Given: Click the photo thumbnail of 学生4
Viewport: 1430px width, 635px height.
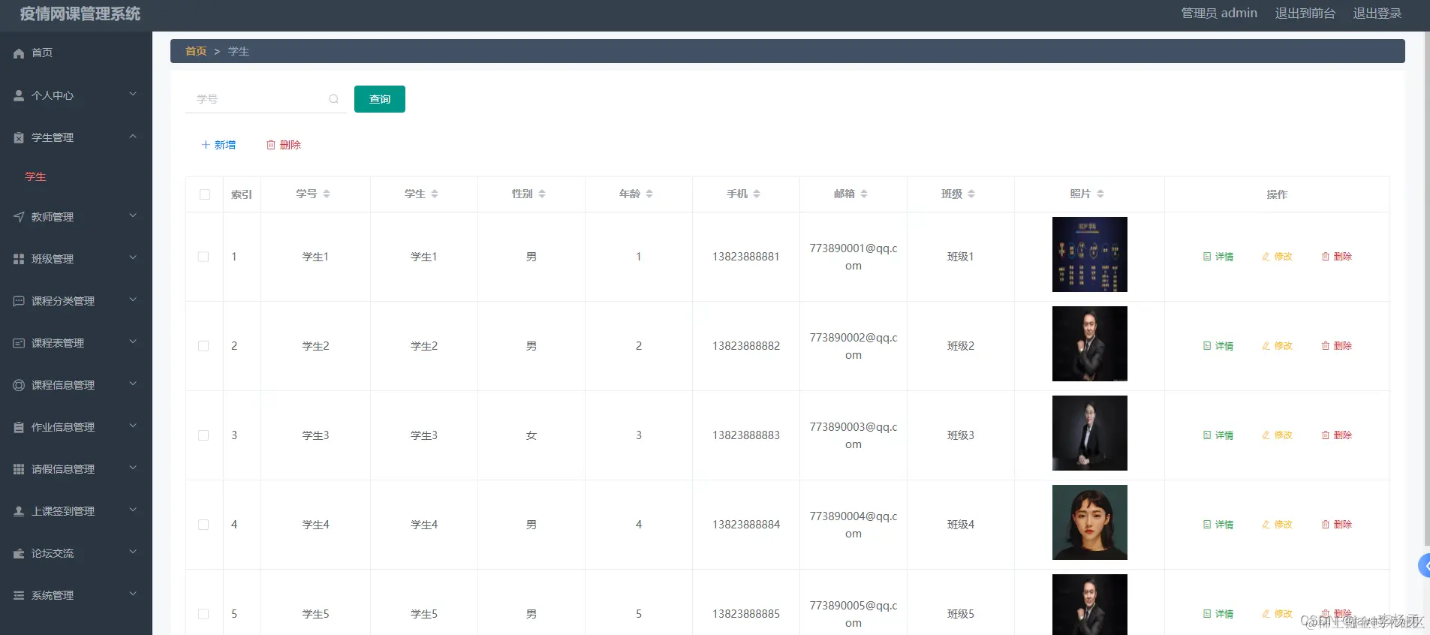Looking at the screenshot, I should coord(1090,522).
